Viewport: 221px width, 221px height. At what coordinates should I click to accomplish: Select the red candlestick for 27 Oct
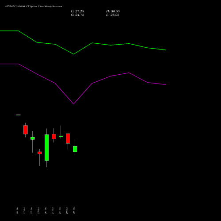tap(54, 137)
